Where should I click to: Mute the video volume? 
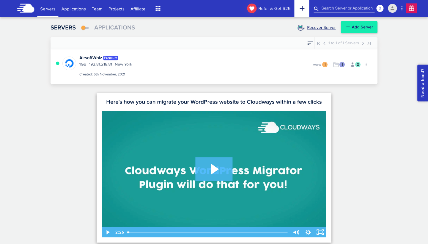(x=296, y=232)
